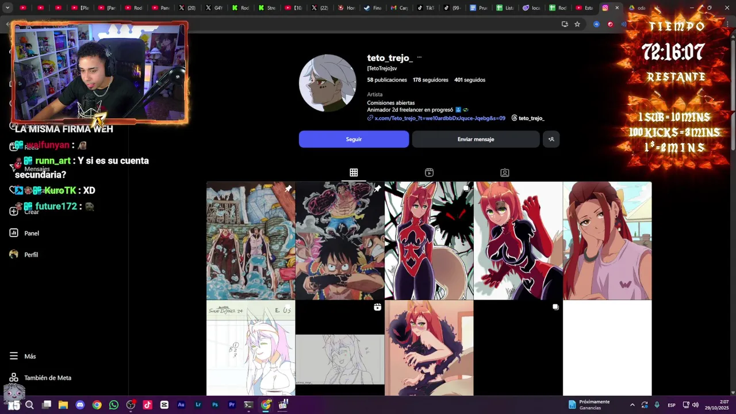736x414 pixels.
Task: Switch to the G4Y browser tab
Action: coord(214,7)
